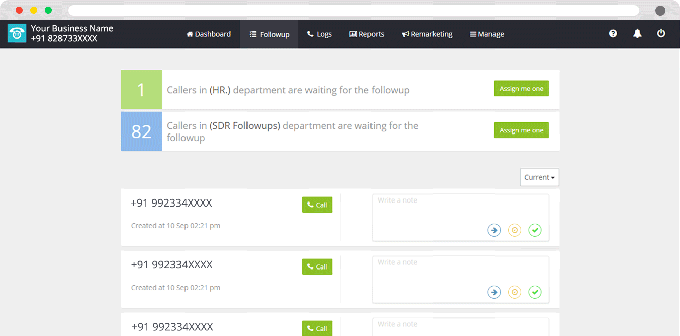Click blue forward arrow in first followup note

pos(494,230)
